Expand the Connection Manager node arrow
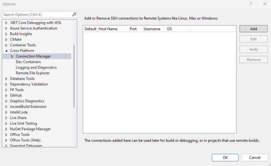 point(12,56)
